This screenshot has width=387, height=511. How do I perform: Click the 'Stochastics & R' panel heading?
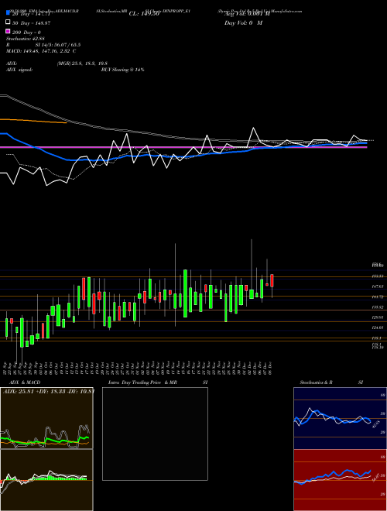point(317,382)
